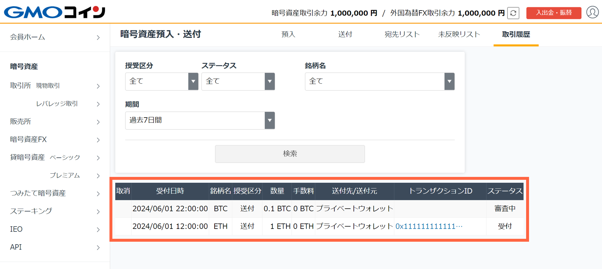Click the ステータス table column header
The width and height of the screenshot is (602, 269).
point(505,191)
